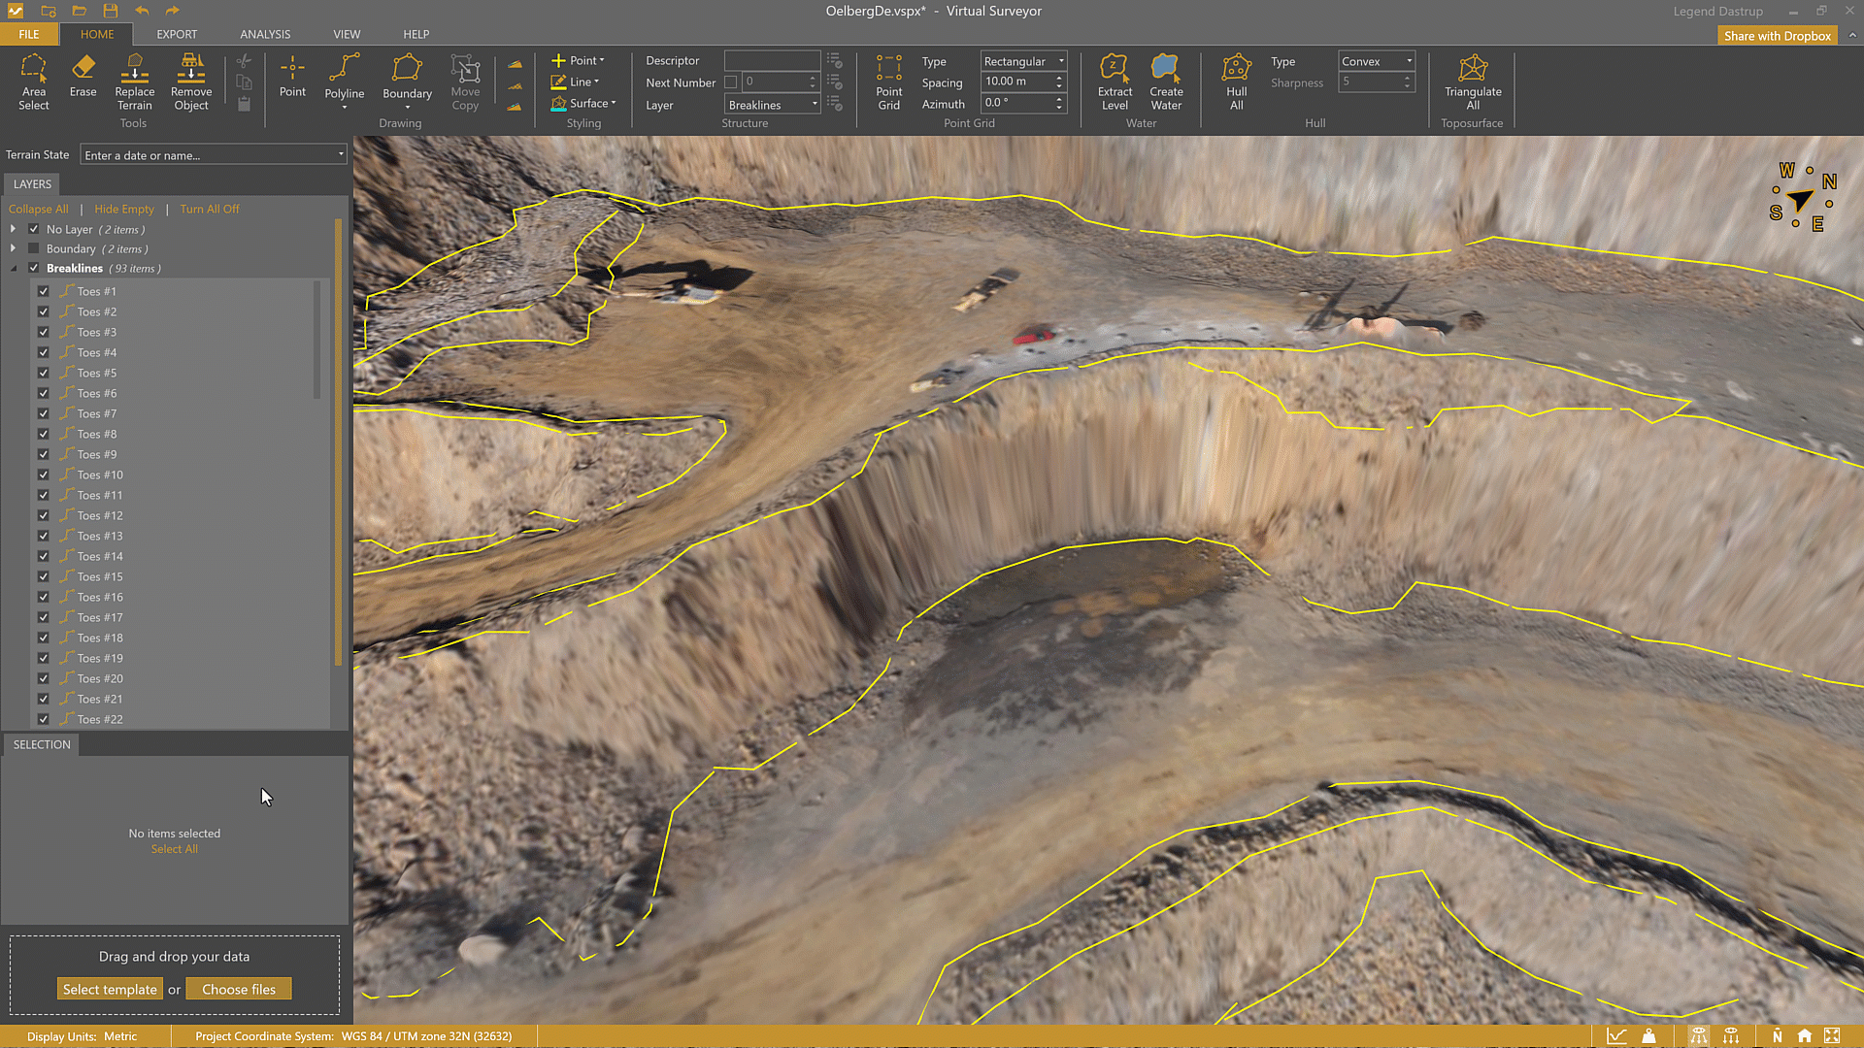Switch to the ANALYSIS ribbon tab

(x=265, y=34)
